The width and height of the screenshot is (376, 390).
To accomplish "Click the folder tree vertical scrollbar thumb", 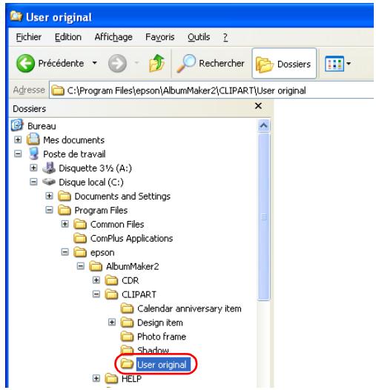I will coord(264,217).
